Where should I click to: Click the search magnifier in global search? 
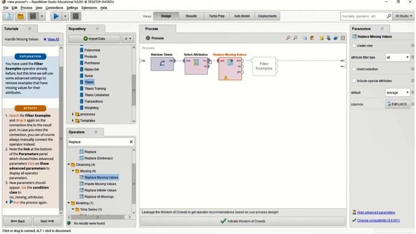(x=389, y=16)
